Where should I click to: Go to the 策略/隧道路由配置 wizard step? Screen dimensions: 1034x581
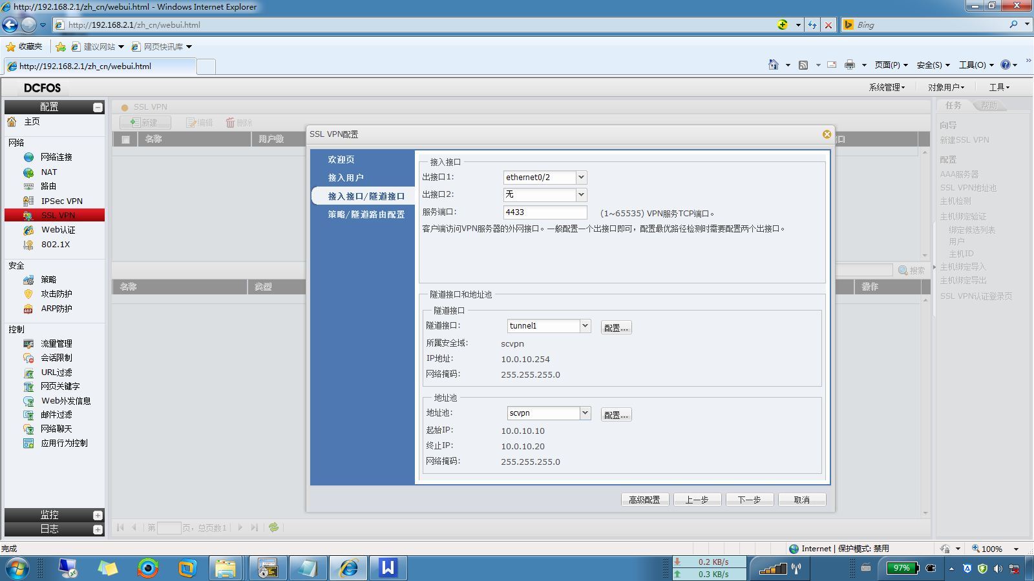point(366,214)
